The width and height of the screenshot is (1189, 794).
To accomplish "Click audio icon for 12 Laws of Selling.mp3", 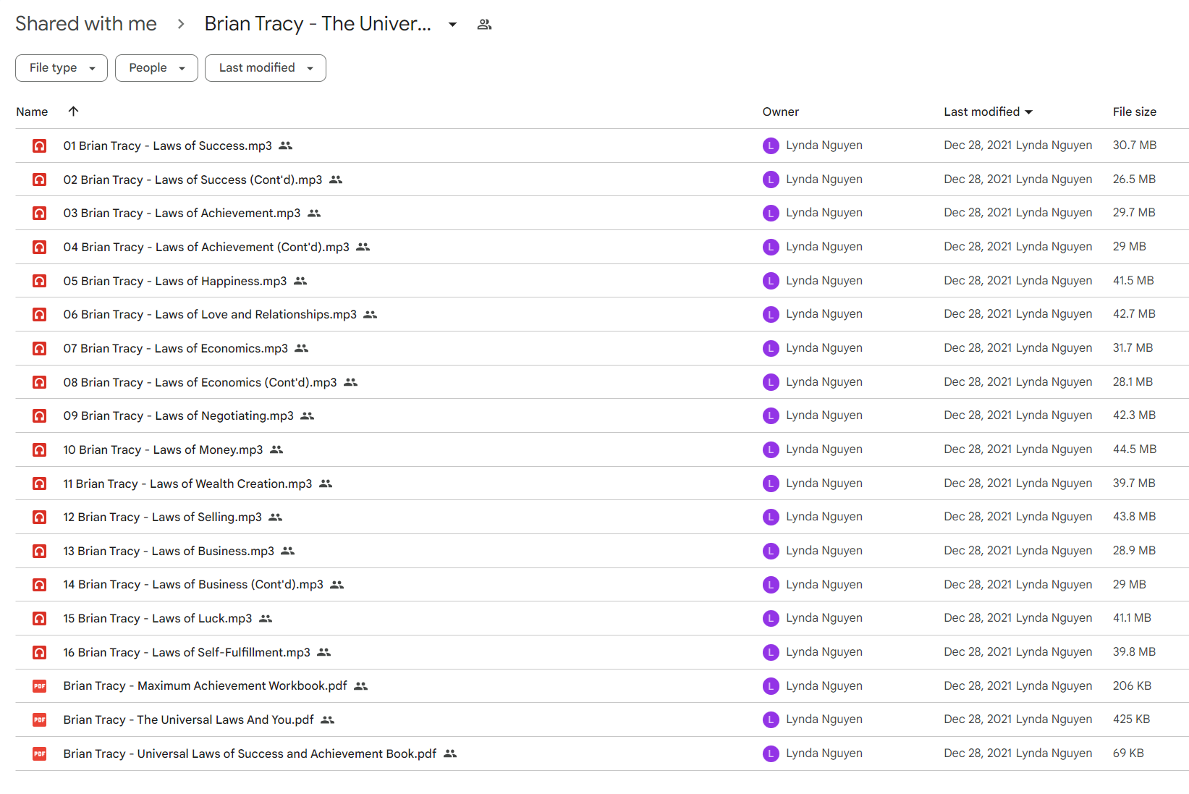I will coord(40,518).
